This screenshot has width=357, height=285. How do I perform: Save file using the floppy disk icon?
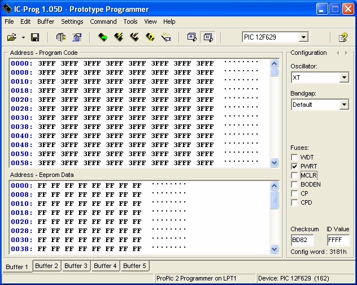(x=35, y=37)
